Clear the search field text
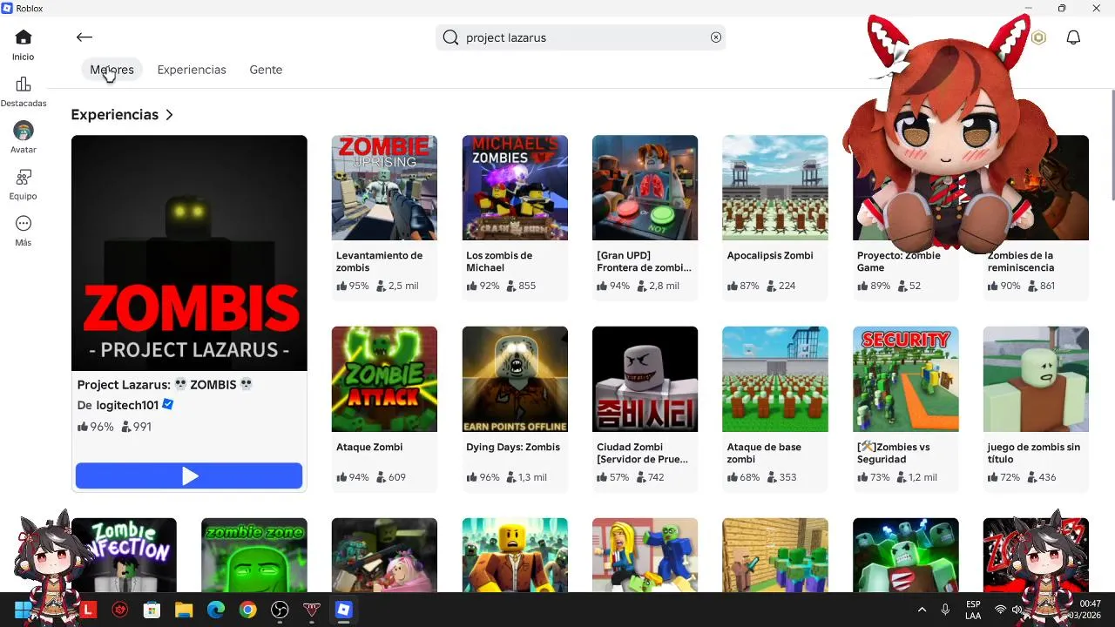This screenshot has height=627, width=1115. (x=716, y=37)
